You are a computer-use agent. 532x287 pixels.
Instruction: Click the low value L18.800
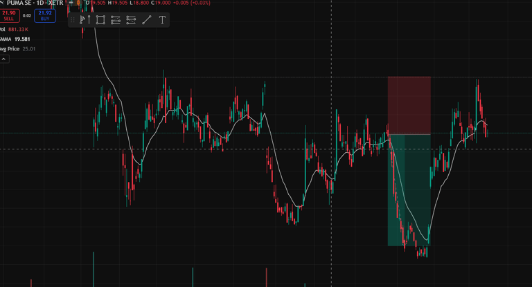[139, 3]
